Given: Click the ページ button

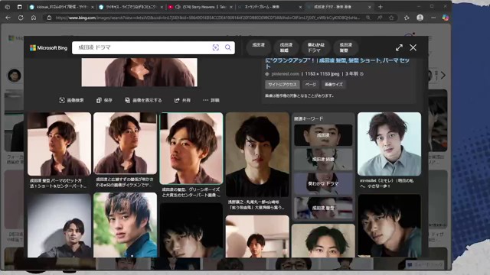Looking at the screenshot, I should [x=310, y=85].
